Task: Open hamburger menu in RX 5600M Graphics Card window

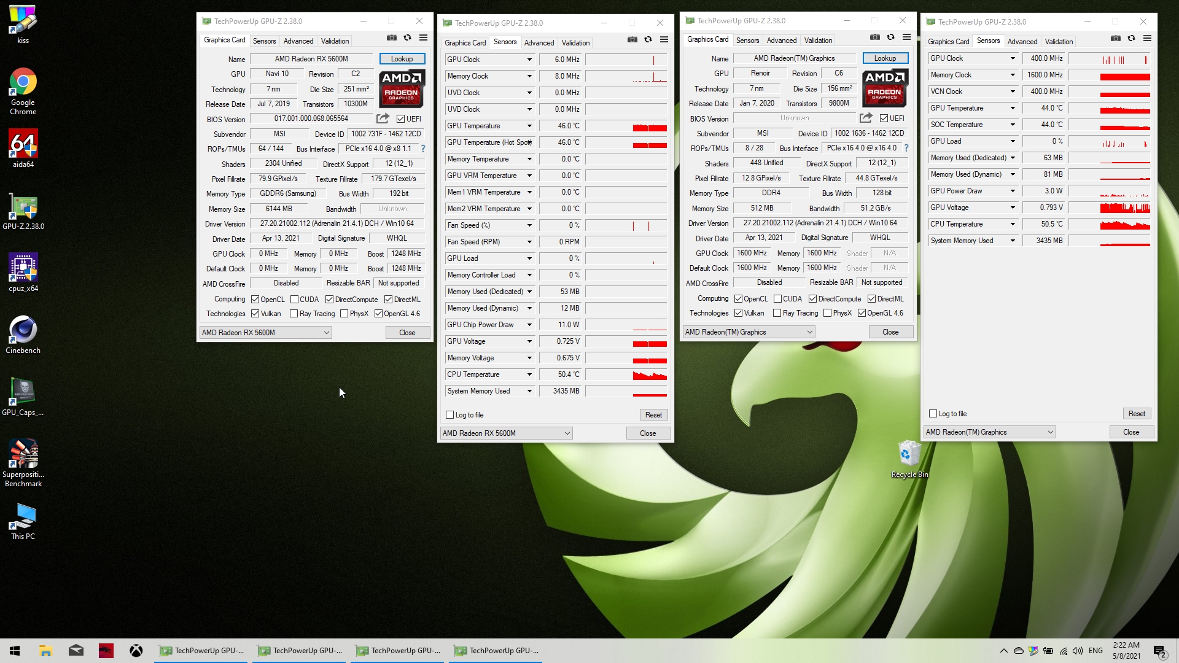Action: [x=423, y=38]
